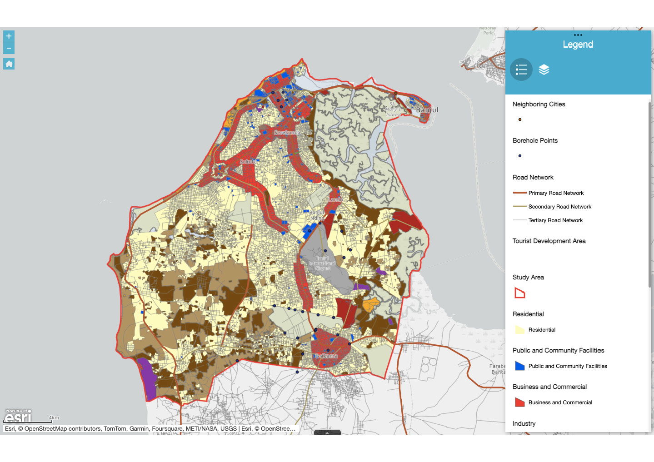Click the Borehole Points dot symbol
654x462 pixels.
click(519, 156)
